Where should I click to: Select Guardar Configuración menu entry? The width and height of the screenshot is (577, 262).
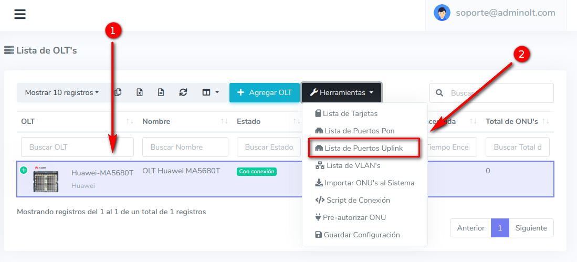tap(361, 235)
